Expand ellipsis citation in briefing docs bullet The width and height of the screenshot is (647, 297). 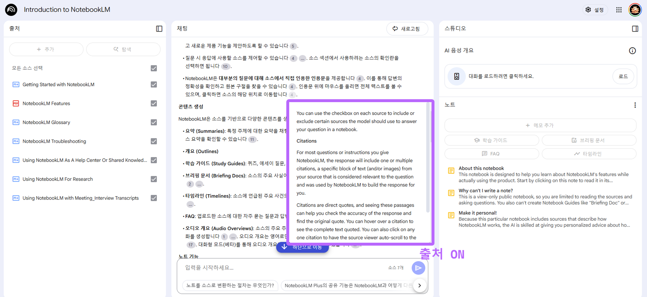199,184
